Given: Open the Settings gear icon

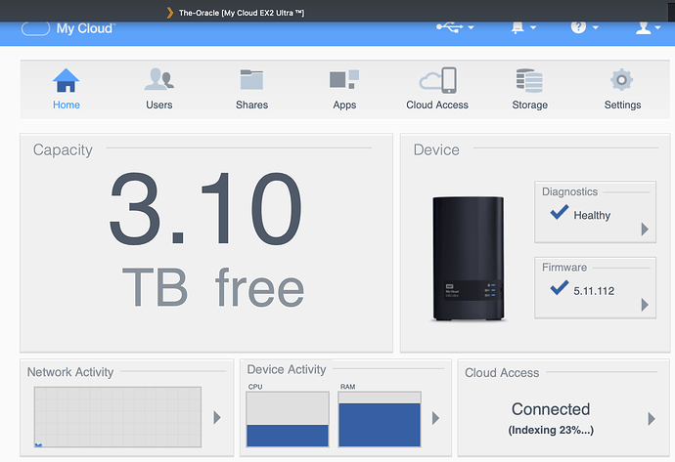Looking at the screenshot, I should 621,79.
